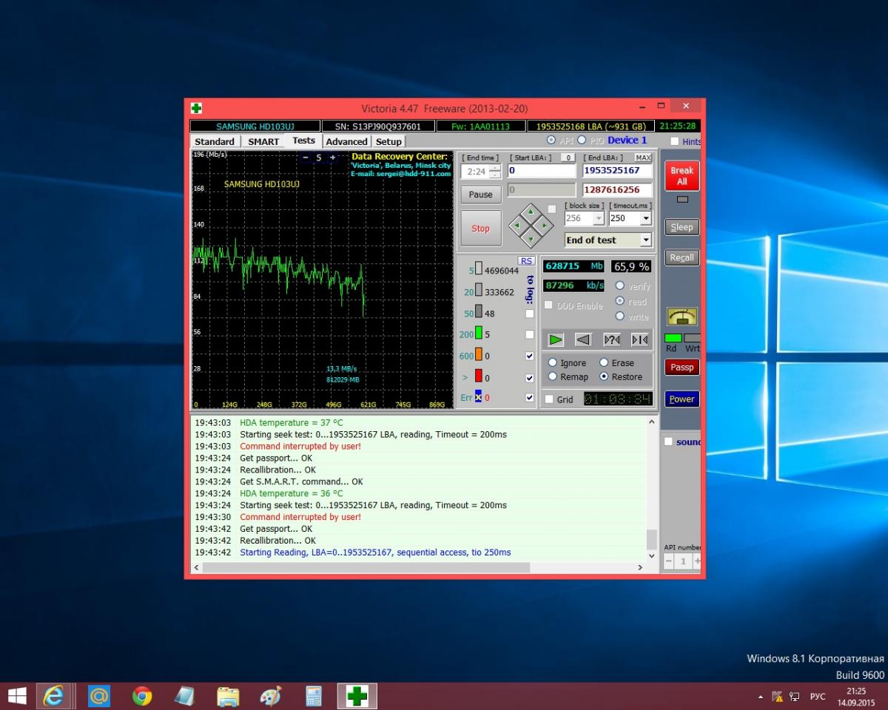
Task: Click the gray Wrt indicator
Action: pos(692,338)
